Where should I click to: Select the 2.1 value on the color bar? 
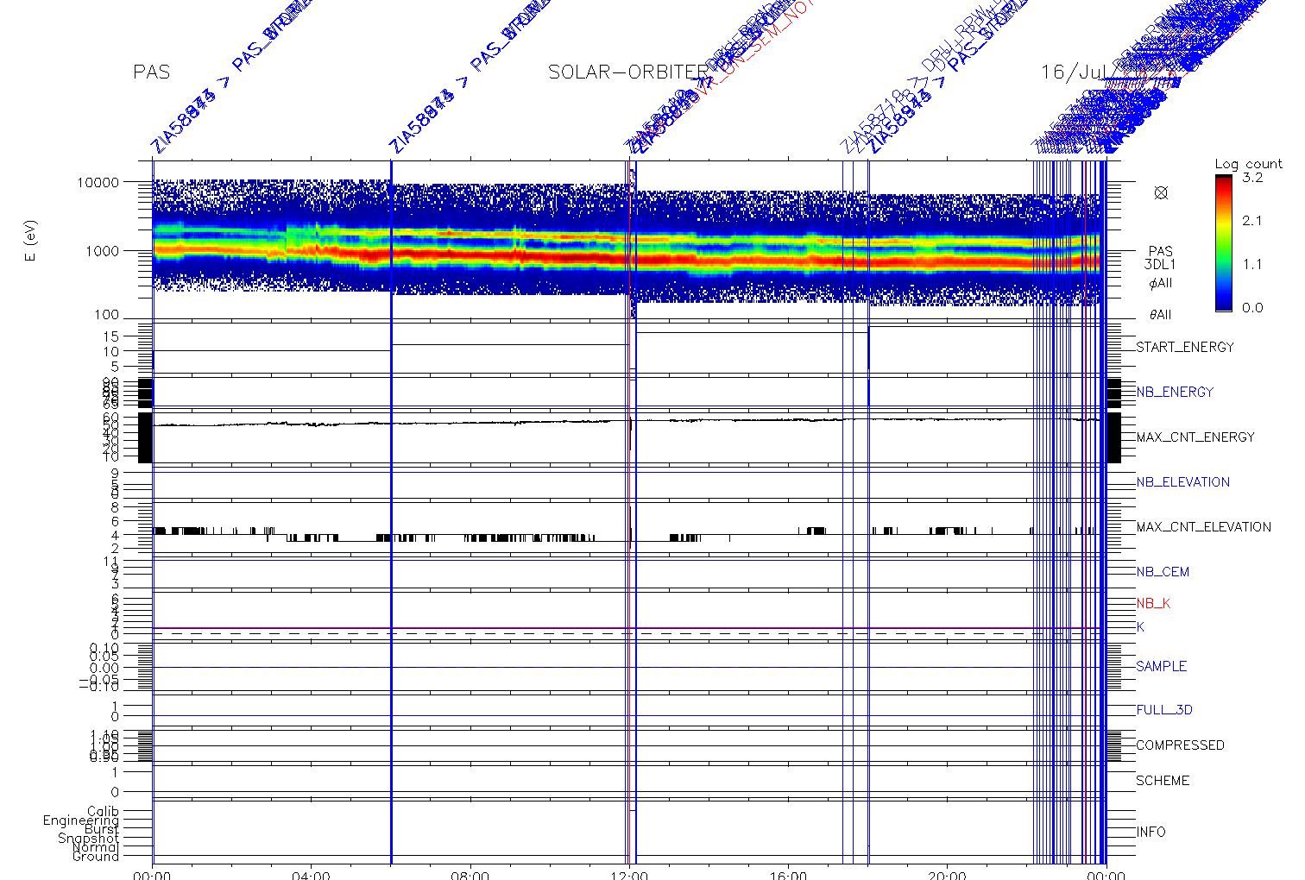(x=1252, y=221)
